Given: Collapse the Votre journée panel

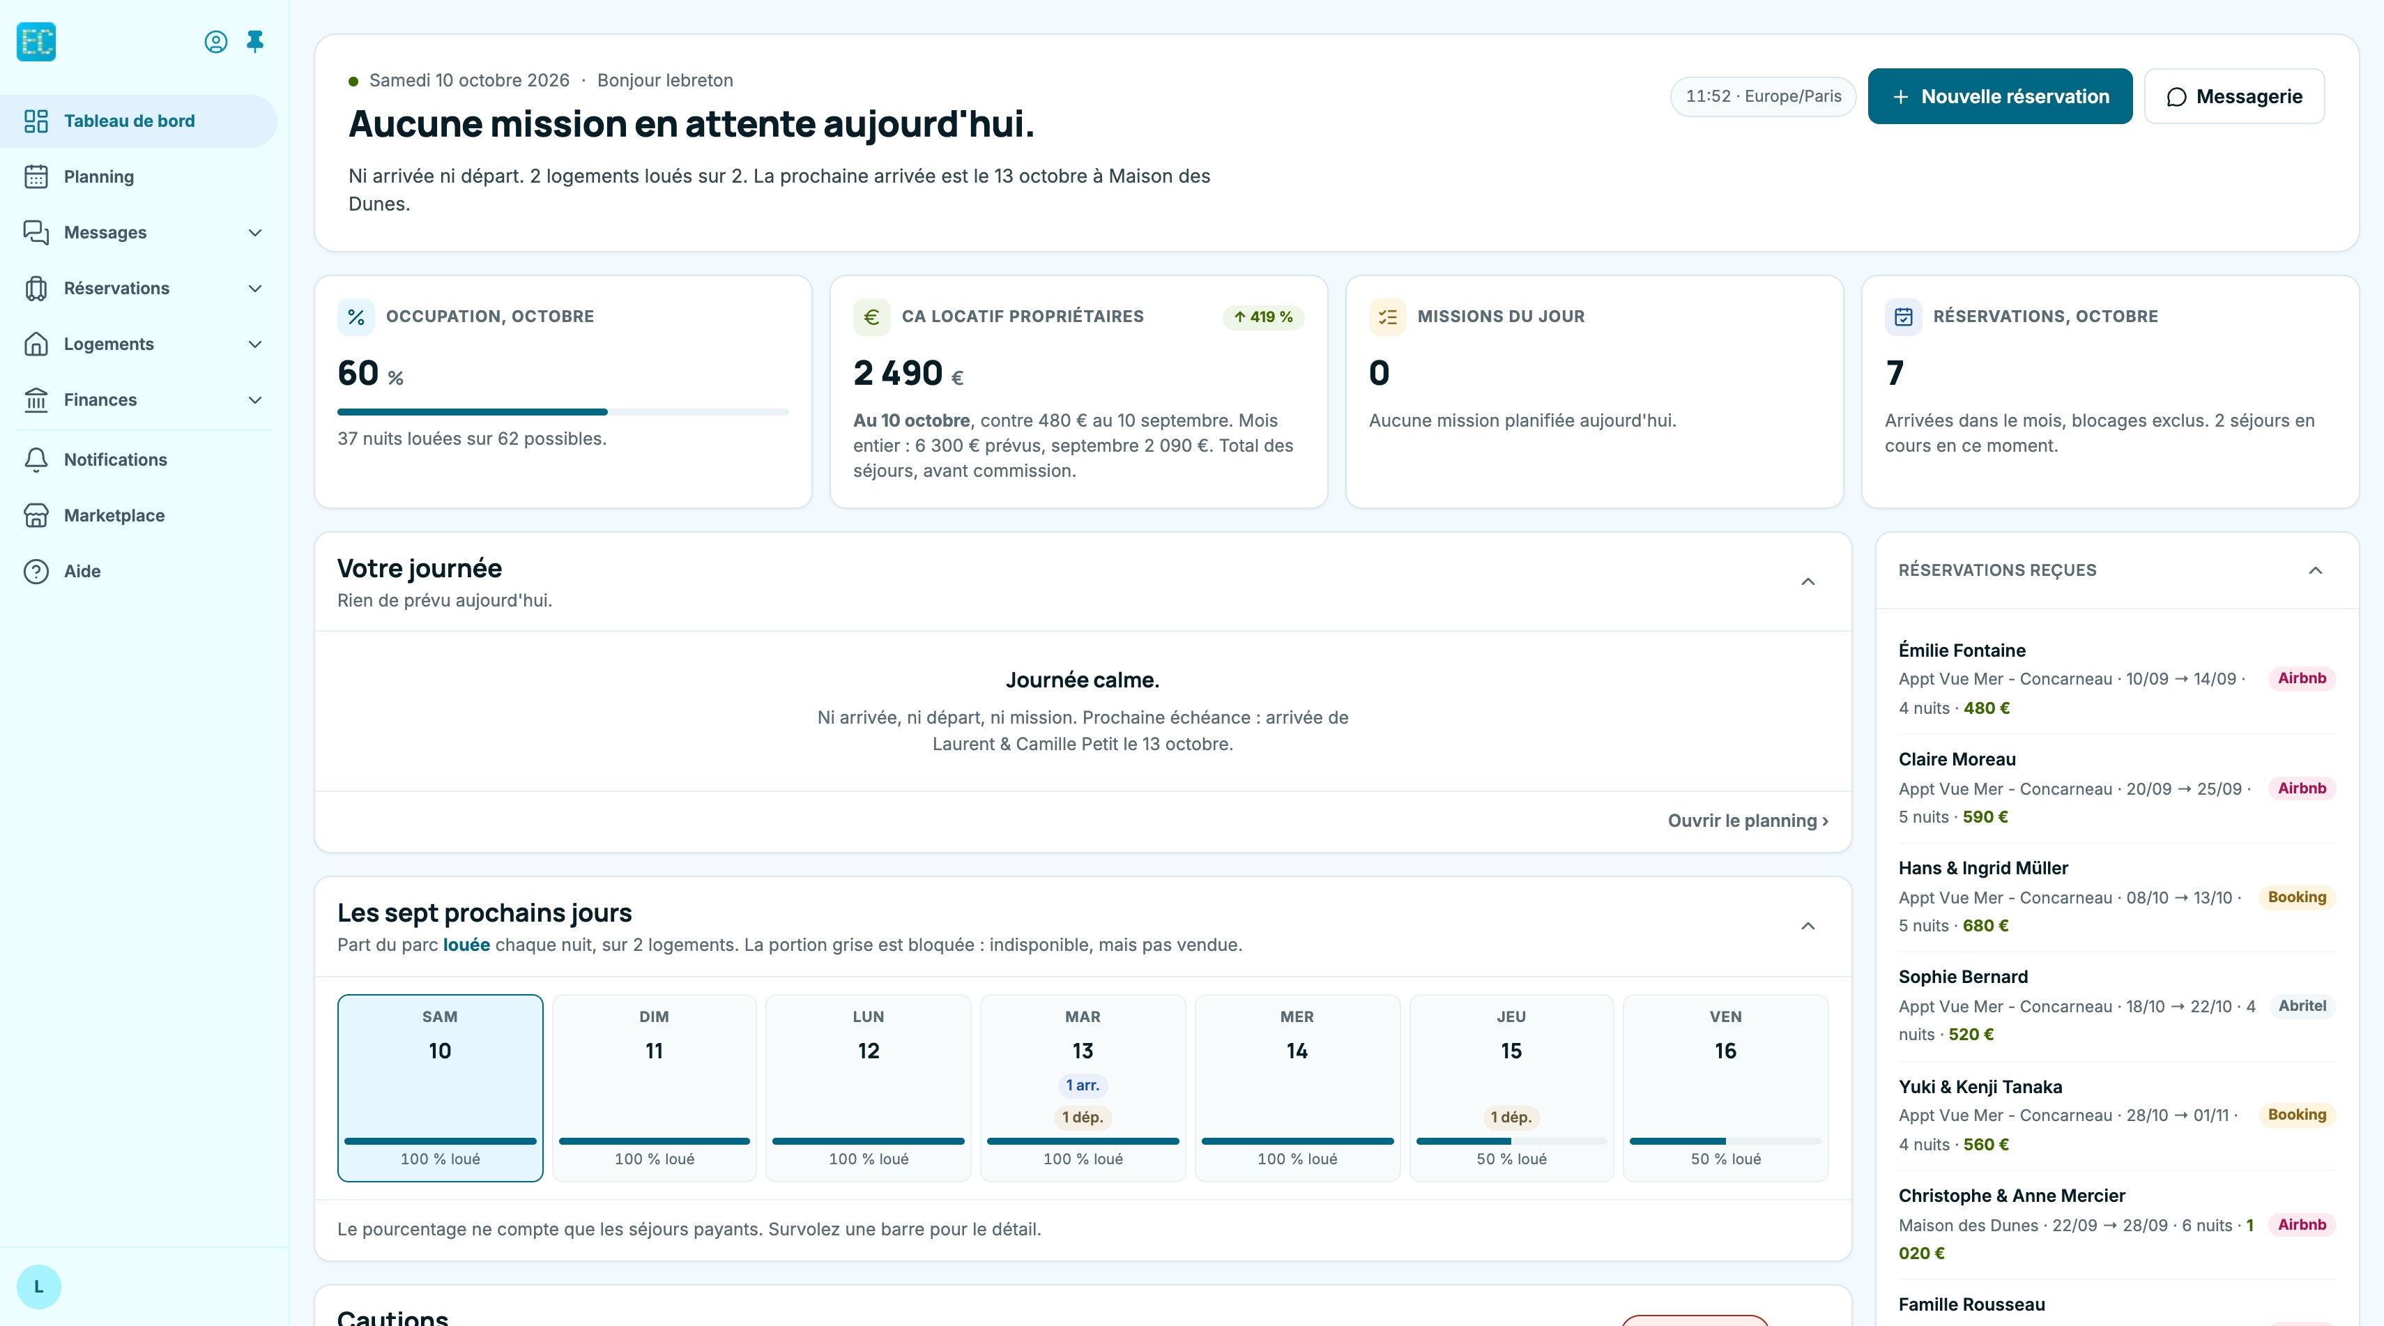Looking at the screenshot, I should [1808, 582].
